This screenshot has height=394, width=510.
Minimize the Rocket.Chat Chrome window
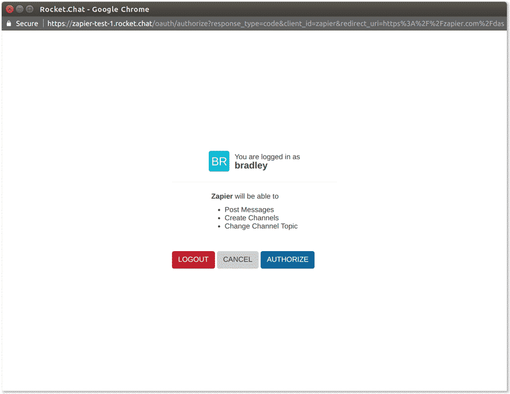[20, 9]
